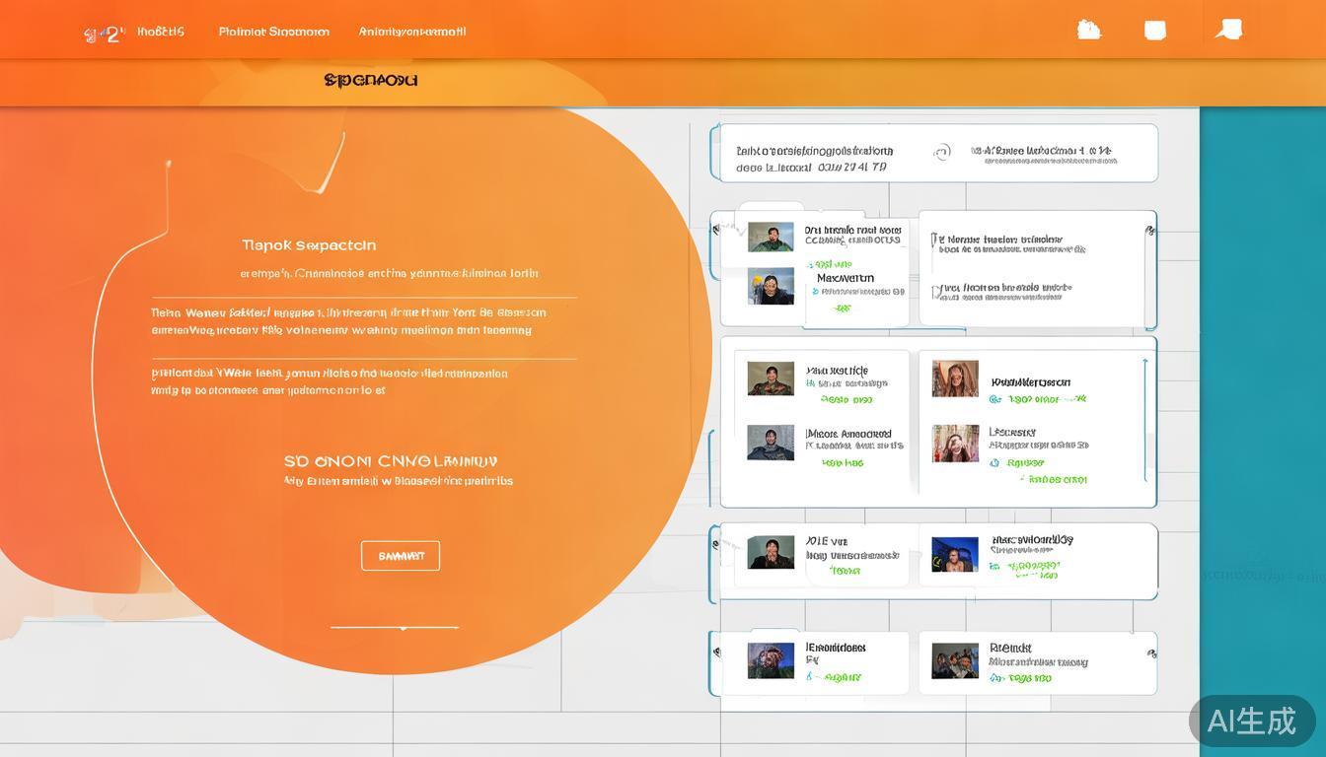
Task: Tick the second checkbox in the upper-right card
Action: [x=934, y=291]
